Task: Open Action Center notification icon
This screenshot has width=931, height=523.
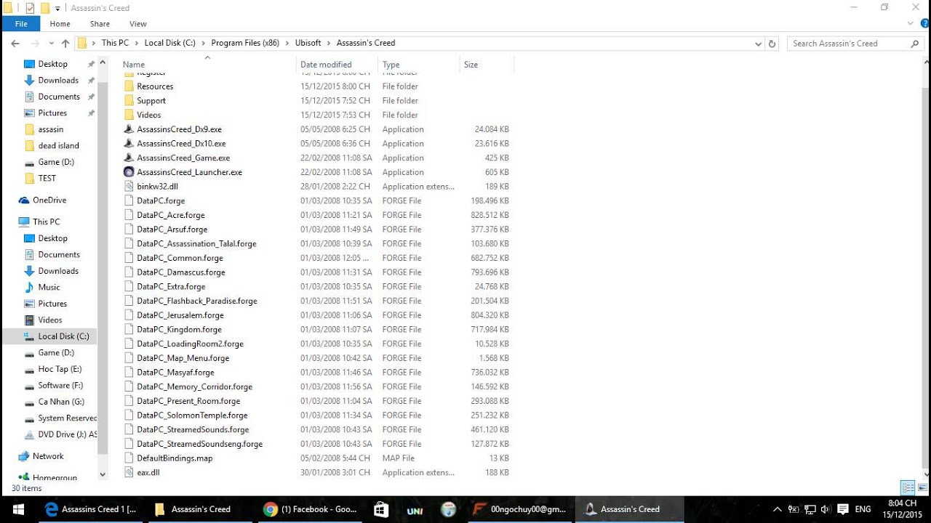Action: click(843, 509)
